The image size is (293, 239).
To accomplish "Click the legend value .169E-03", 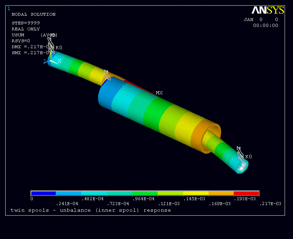I will (x=219, y=204).
